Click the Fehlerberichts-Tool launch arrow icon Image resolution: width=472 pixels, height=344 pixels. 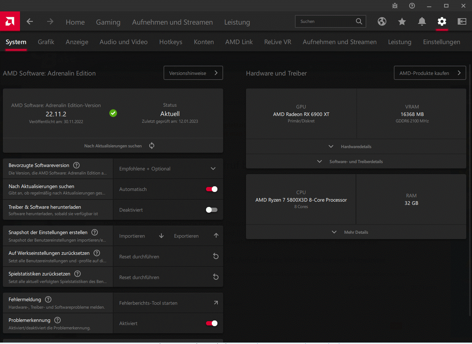[x=216, y=303]
